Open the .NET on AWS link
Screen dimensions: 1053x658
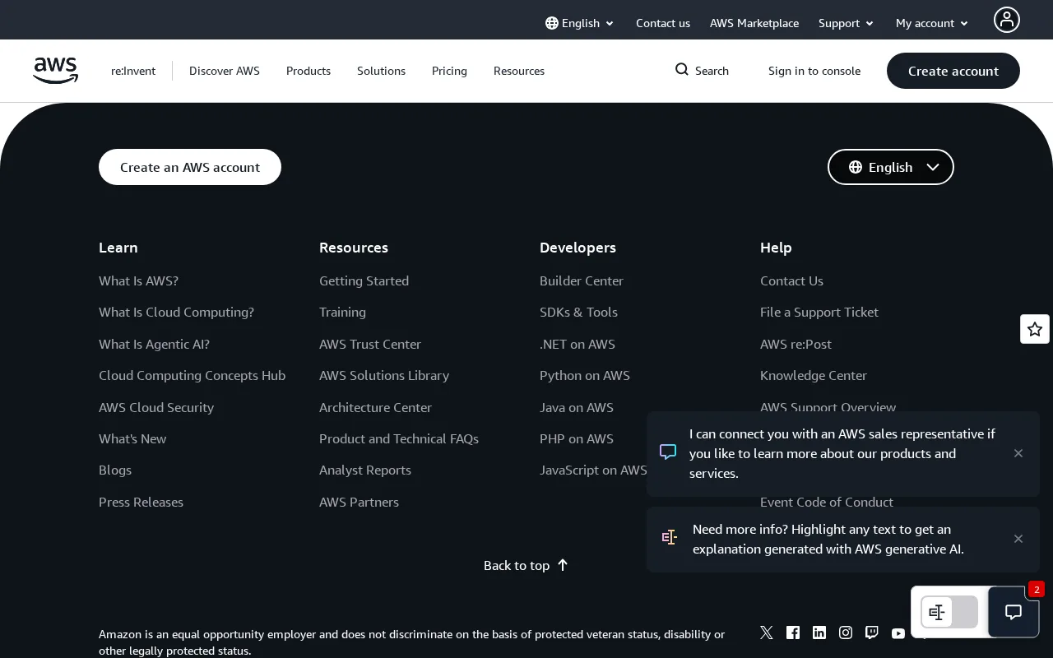coord(578,344)
